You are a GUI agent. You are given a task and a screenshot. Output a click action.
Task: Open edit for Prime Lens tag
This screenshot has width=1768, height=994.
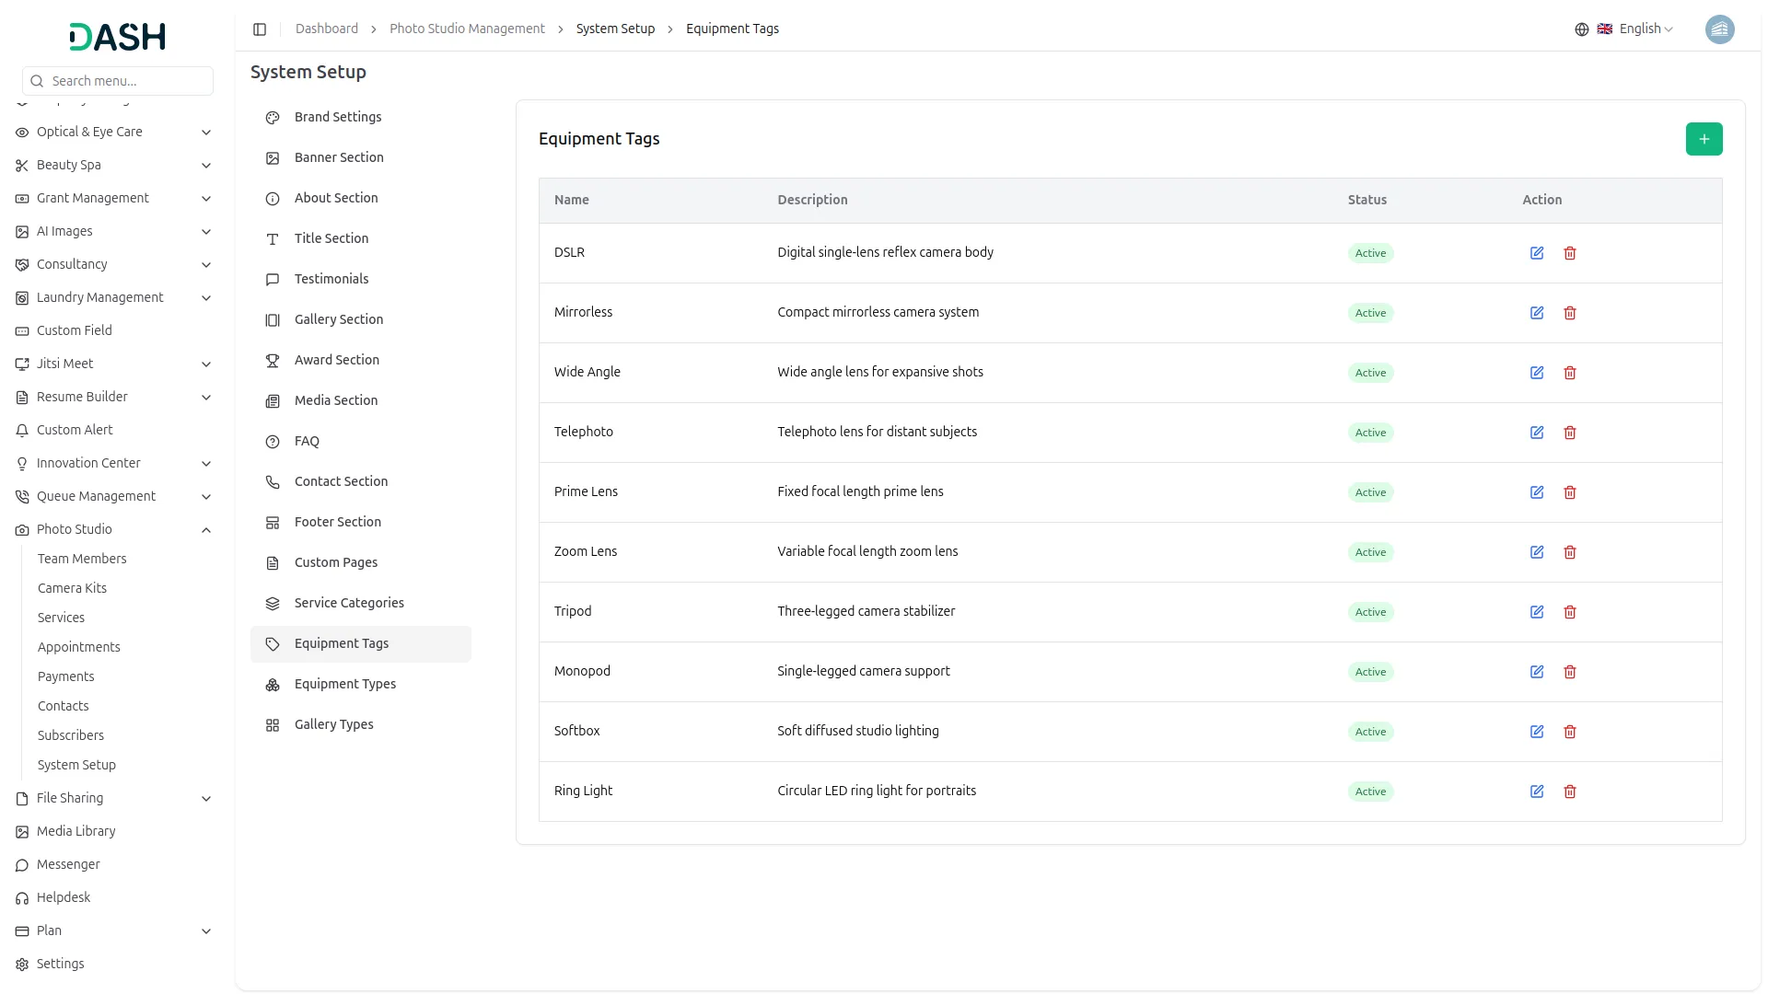pos(1537,492)
